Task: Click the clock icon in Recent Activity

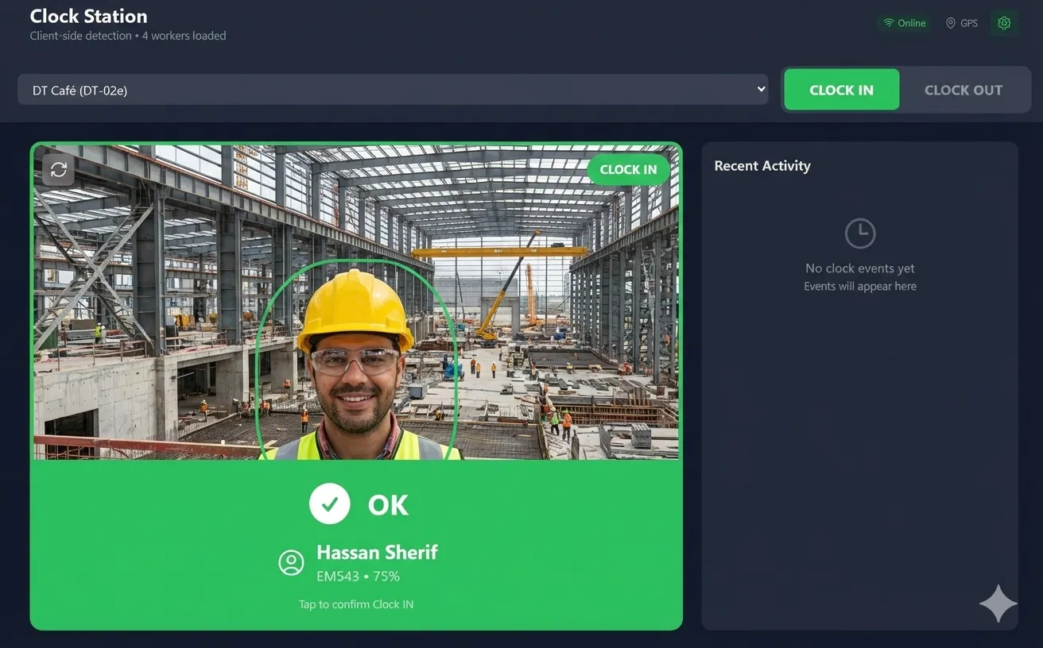Action: (859, 233)
